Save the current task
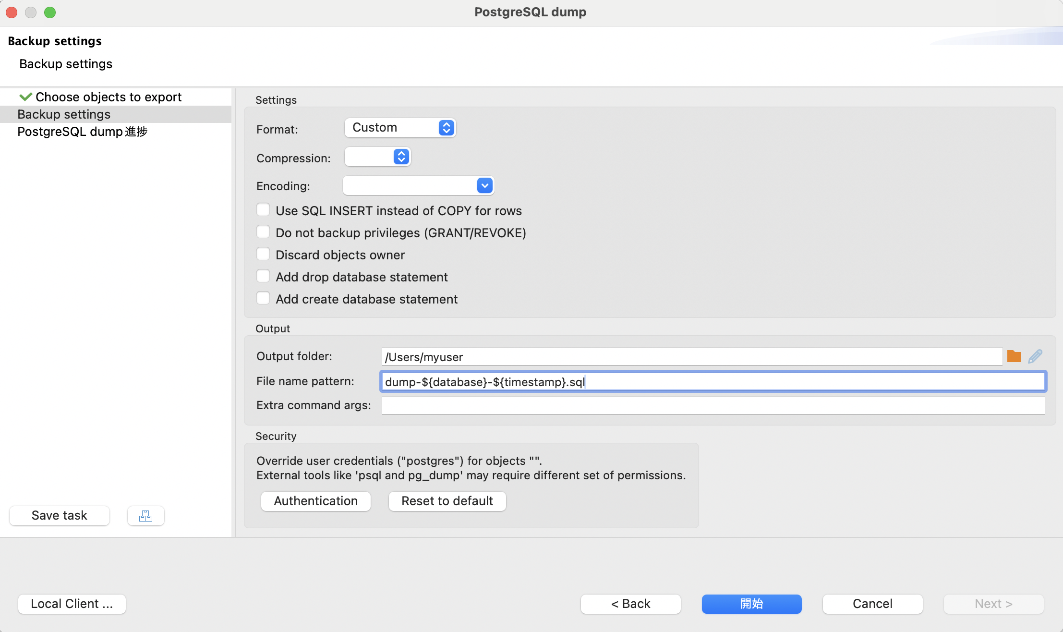This screenshot has width=1063, height=632. click(59, 515)
